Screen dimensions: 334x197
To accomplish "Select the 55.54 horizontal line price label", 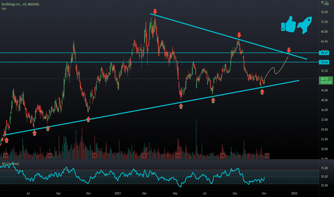I will [324, 62].
